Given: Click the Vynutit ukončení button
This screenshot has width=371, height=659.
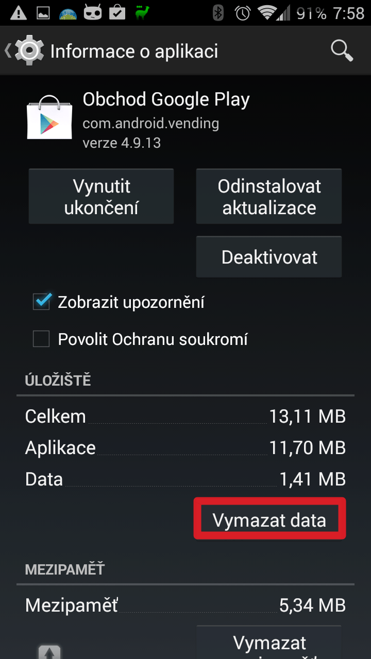Looking at the screenshot, I should point(102,197).
